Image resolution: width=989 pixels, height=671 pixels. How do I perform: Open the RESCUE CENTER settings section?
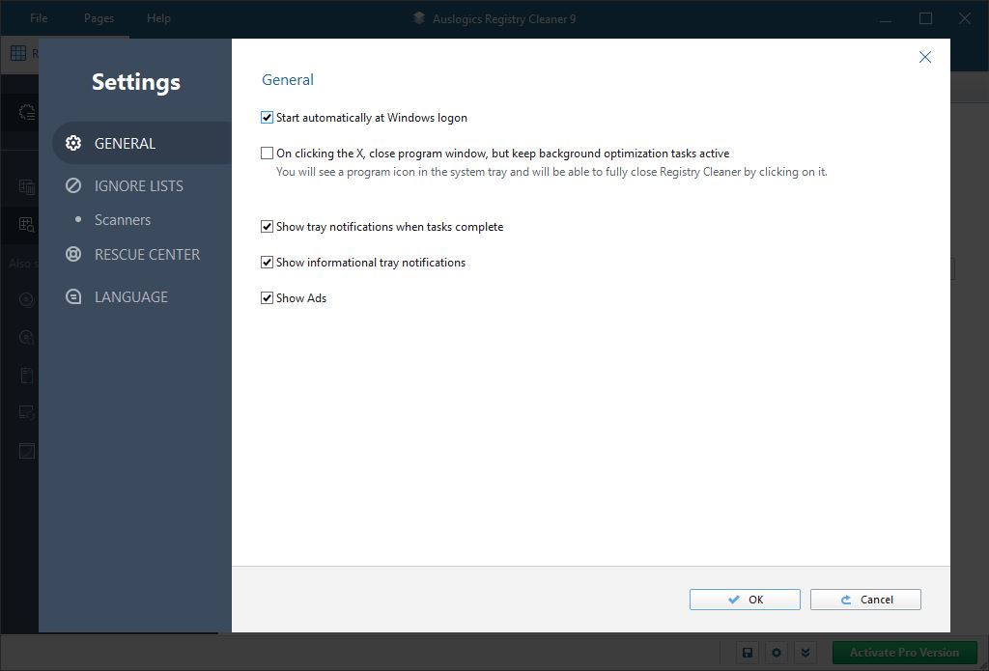click(x=147, y=254)
